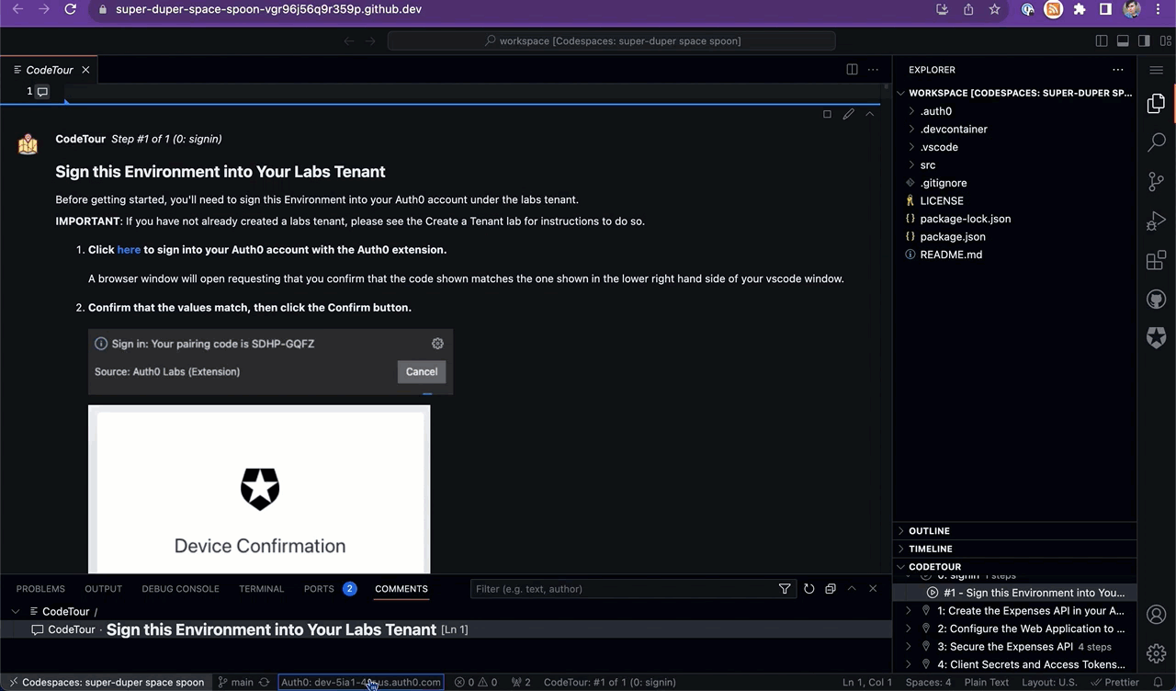Open Run and Debug view
Screen dimensions: 1176x691
(1156, 221)
